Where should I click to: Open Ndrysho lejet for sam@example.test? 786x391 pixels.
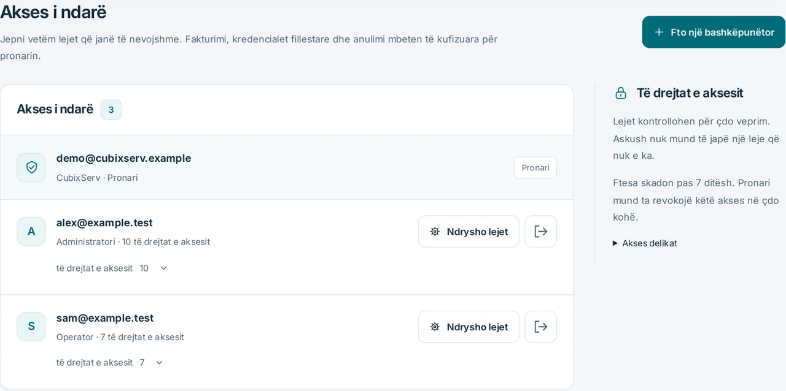point(469,327)
